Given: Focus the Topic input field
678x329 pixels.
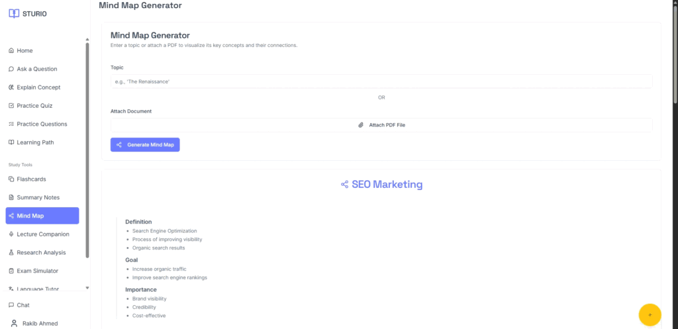Looking at the screenshot, I should click(x=381, y=81).
